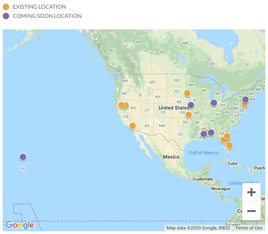Click the purple marker in Iowa/Nebraska area
Viewport: 268px width, 234px height.
(x=191, y=105)
